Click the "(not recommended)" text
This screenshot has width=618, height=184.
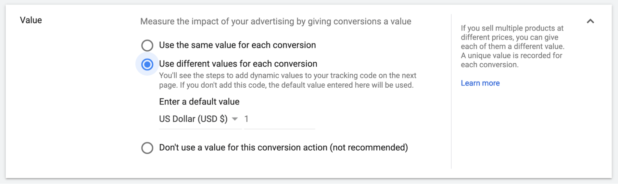tap(369, 148)
